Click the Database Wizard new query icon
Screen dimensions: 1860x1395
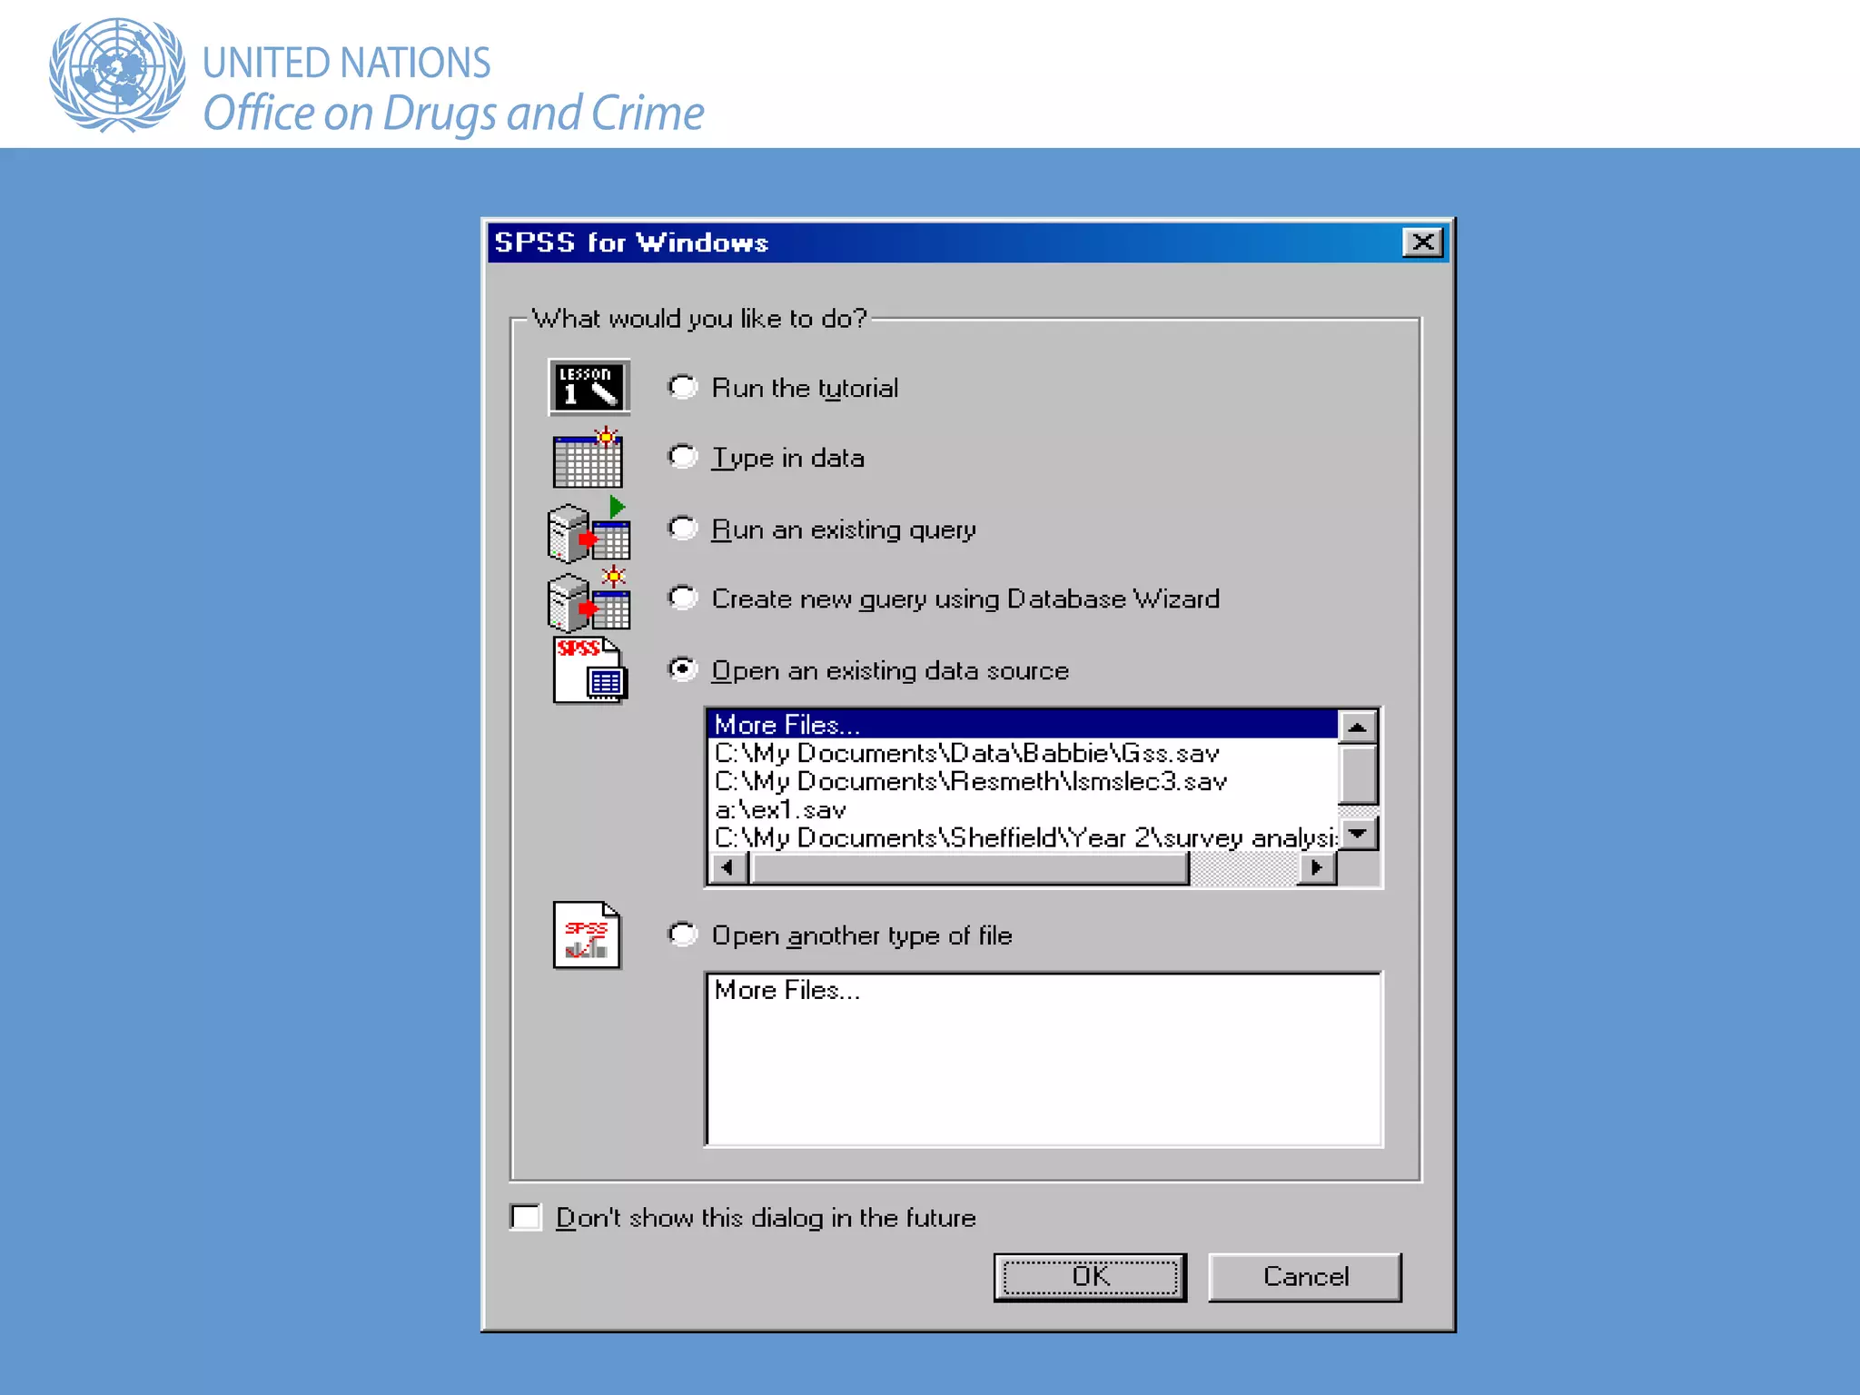(x=589, y=600)
